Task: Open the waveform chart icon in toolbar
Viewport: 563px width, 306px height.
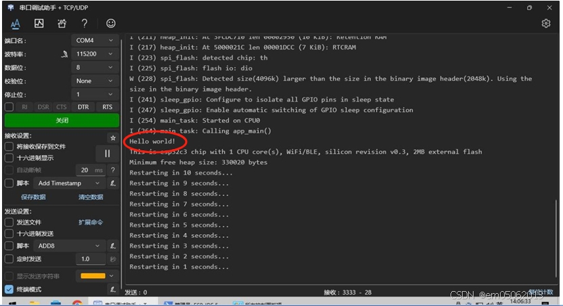Action: [x=39, y=24]
